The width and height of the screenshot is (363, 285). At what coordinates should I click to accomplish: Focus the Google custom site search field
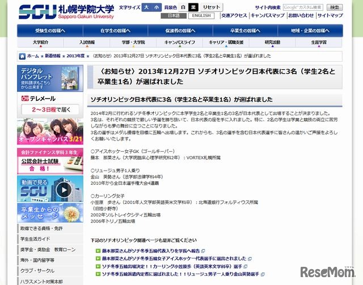303,7
